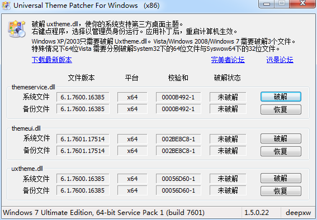Restore uxtheme.dll with its 恢复 button
317x220 pixels.
pyautogui.click(x=281, y=191)
